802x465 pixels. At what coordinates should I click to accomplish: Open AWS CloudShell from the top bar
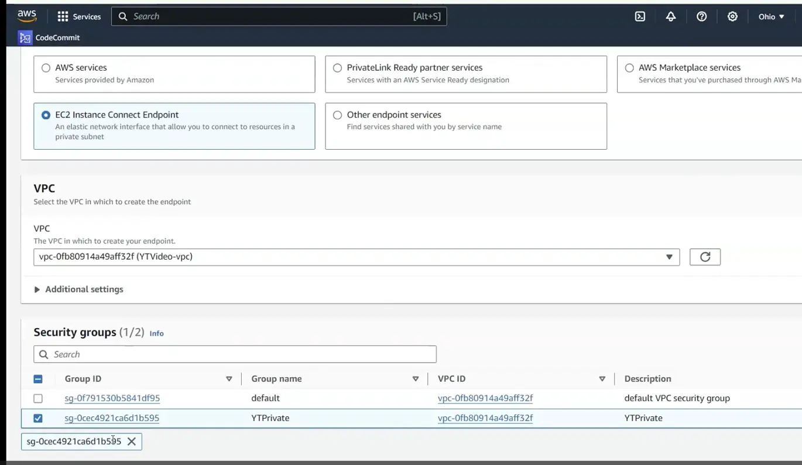click(x=639, y=16)
